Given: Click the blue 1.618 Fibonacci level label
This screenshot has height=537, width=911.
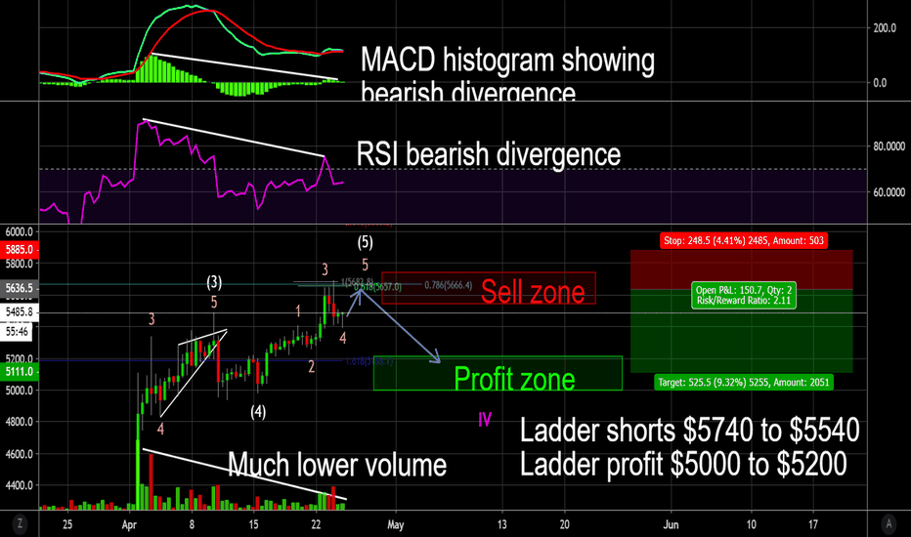Looking at the screenshot, I should tap(369, 361).
